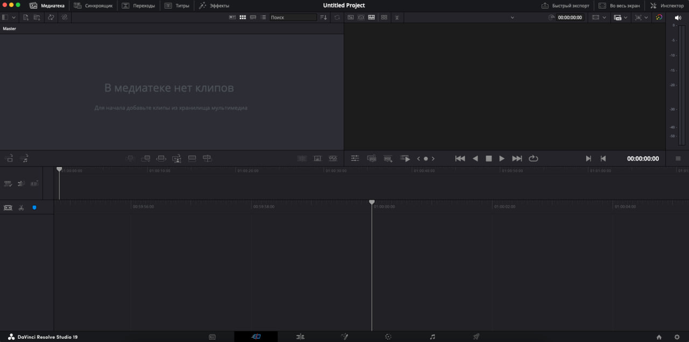689x342 pixels.
Task: Open the split clip scissors tool
Action: [x=21, y=207]
